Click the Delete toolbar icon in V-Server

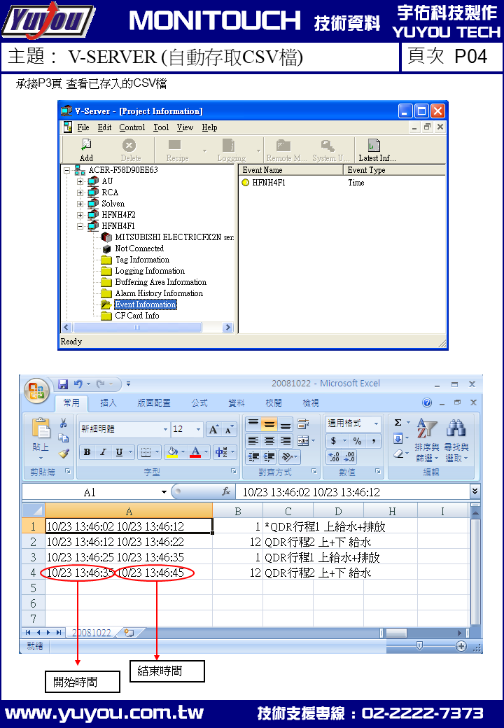[x=129, y=145]
